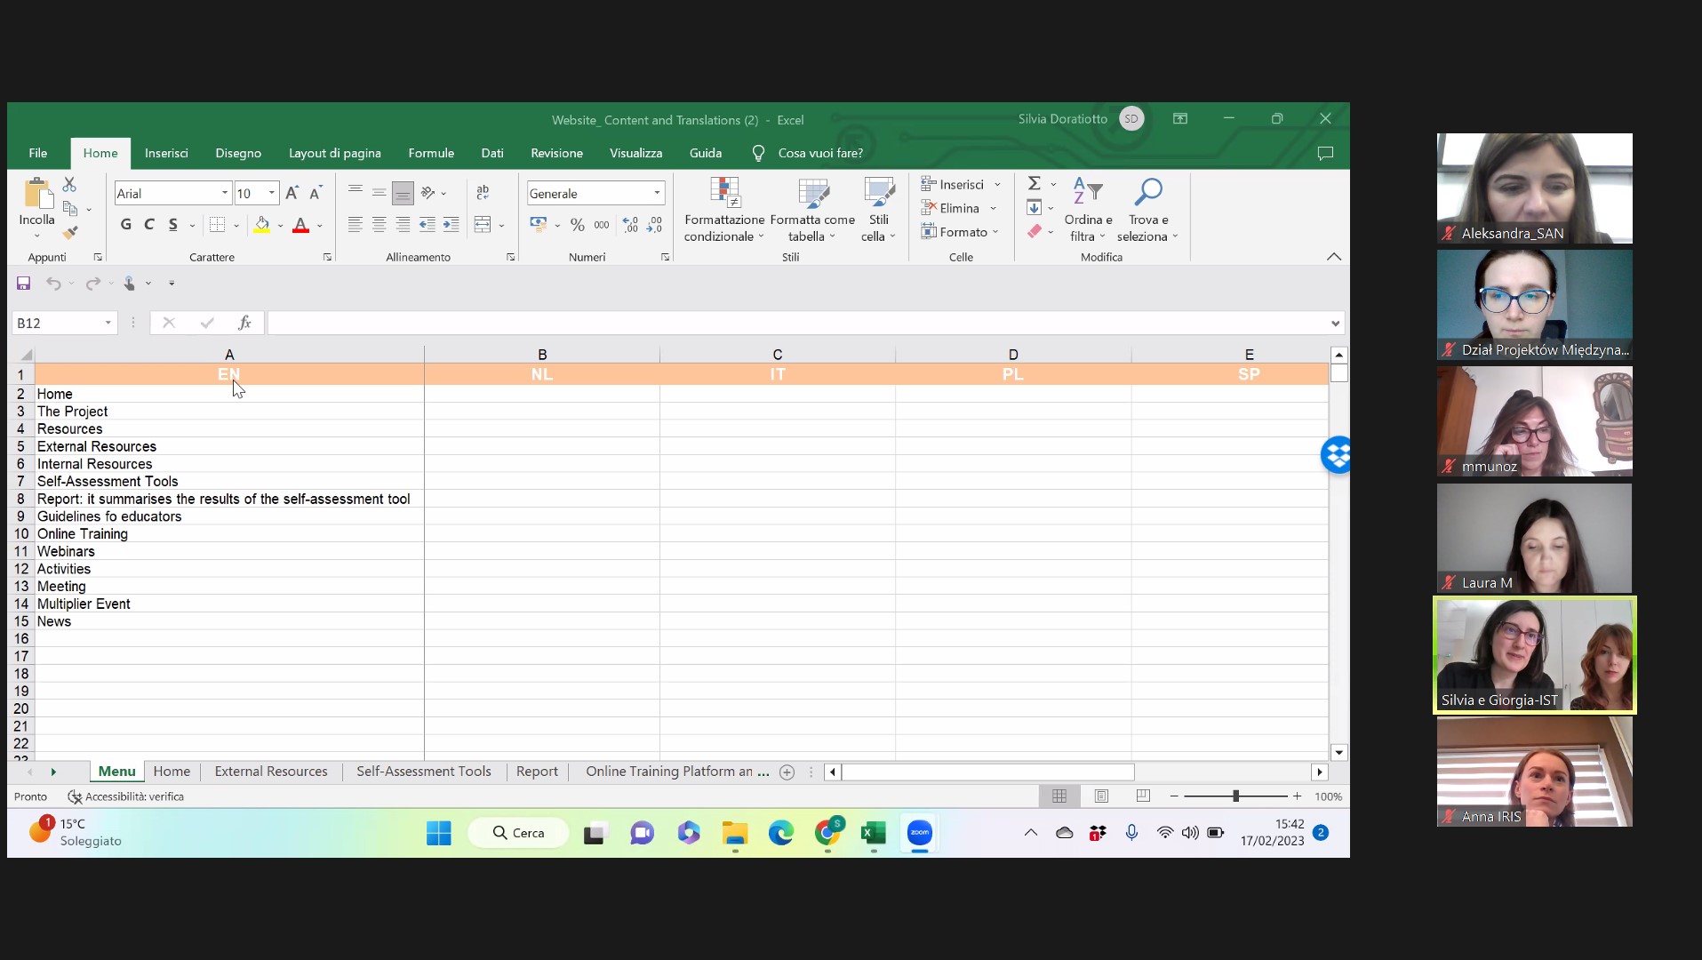Switch to the Revisione ribbon tab
The height and width of the screenshot is (960, 1702).
[556, 153]
